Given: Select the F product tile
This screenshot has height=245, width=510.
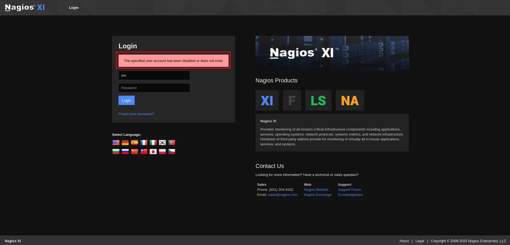Looking at the screenshot, I should (292, 100).
